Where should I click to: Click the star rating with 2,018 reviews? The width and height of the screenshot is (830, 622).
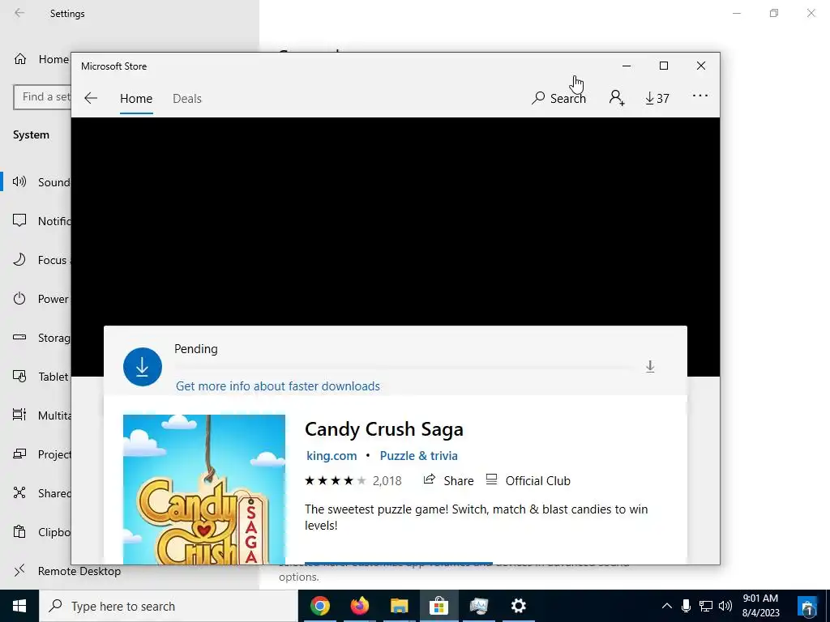(353, 481)
